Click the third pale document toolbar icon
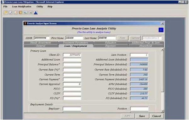The height and width of the screenshot is (120, 189). click(16, 13)
